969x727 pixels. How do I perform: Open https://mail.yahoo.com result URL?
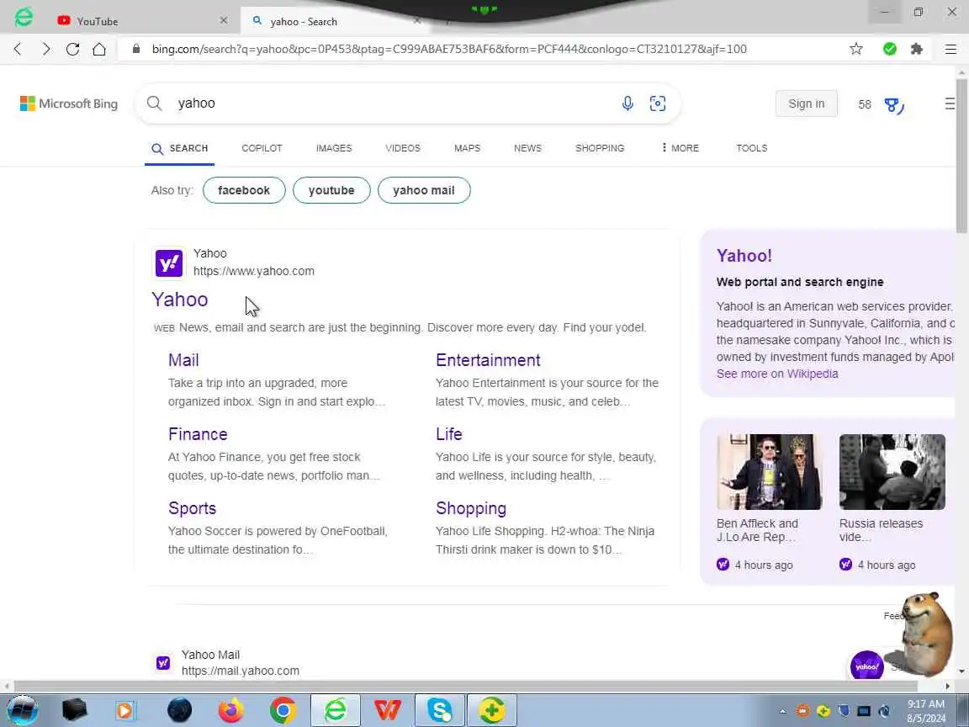pyautogui.click(x=241, y=671)
